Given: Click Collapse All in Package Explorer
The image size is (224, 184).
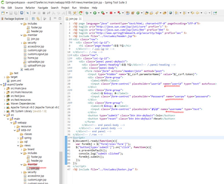Looking at the screenshot, I should [x=33, y=19].
